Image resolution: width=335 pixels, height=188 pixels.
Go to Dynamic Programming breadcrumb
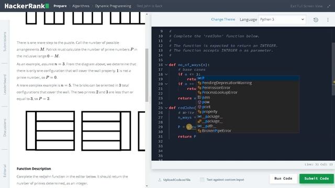click(x=113, y=6)
